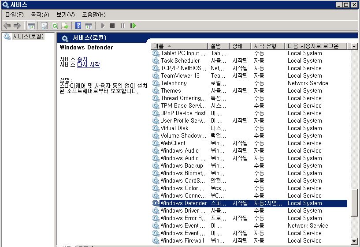Select the Windows CardS... row

click(249, 180)
